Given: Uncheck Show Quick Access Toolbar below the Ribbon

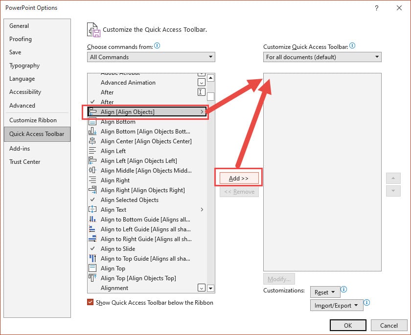Looking at the screenshot, I should point(90,303).
